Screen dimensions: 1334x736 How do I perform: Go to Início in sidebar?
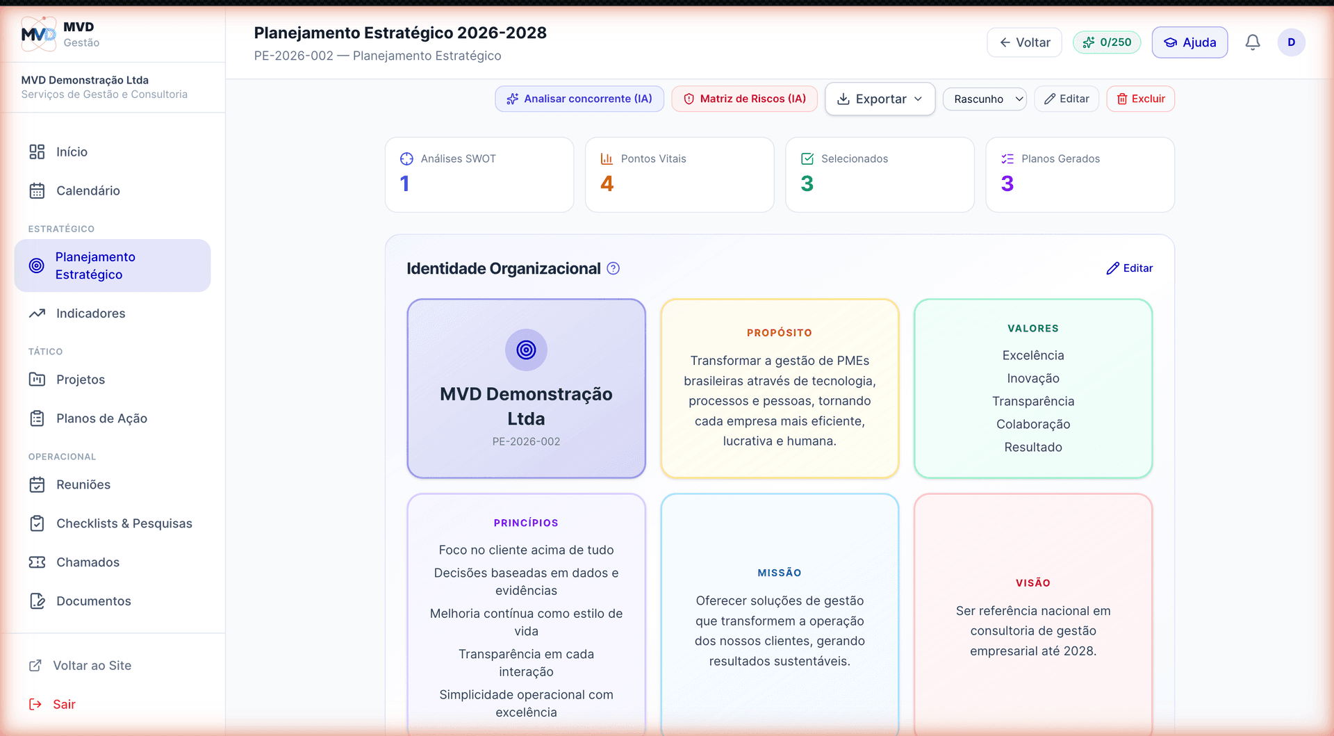coord(113,152)
